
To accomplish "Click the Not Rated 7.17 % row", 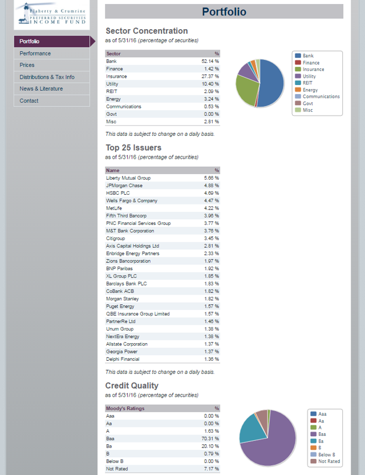I will coord(163,469).
